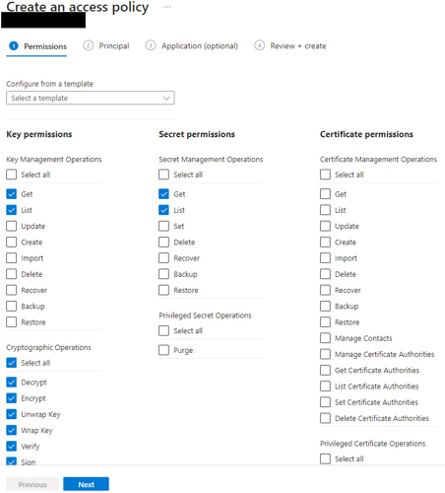Viewport: 445px width, 493px height.
Task: Enable Create under Key permissions
Action: 12,242
